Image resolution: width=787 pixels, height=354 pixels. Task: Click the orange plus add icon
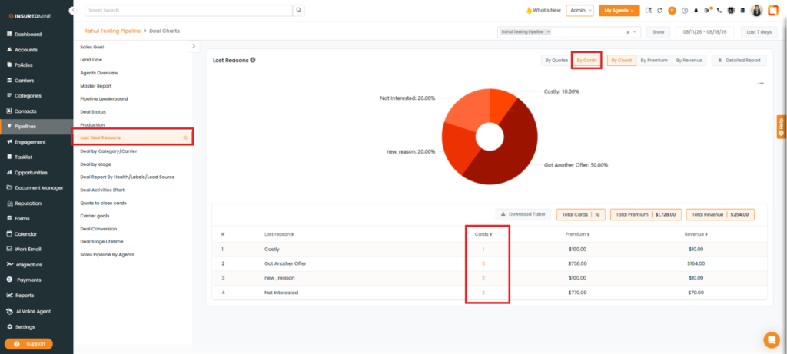pyautogui.click(x=672, y=11)
